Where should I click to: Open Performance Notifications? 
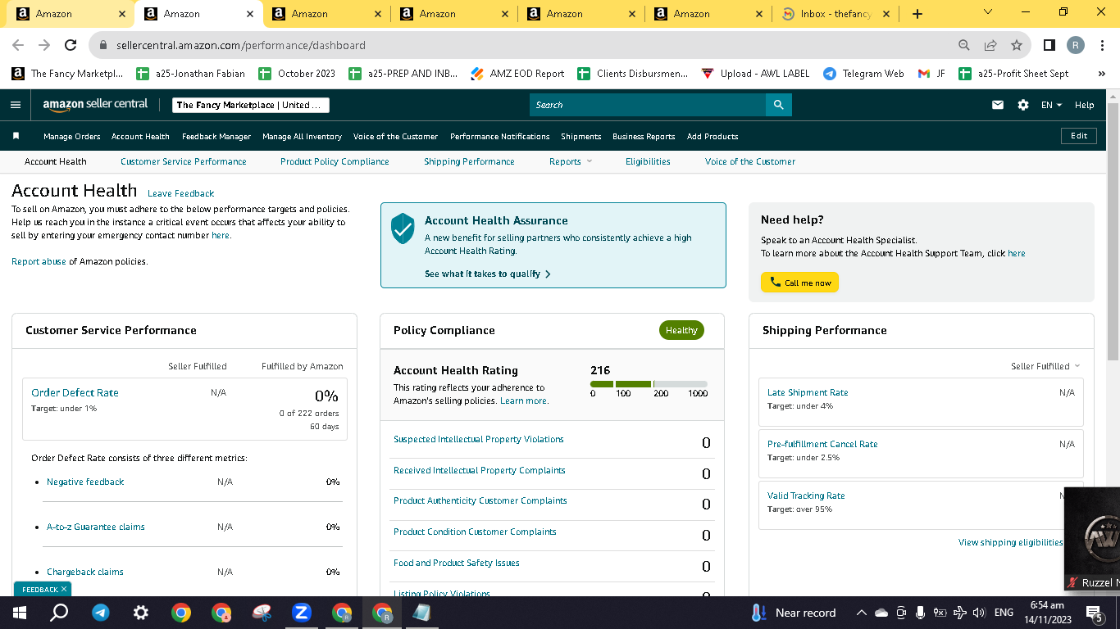coord(500,137)
